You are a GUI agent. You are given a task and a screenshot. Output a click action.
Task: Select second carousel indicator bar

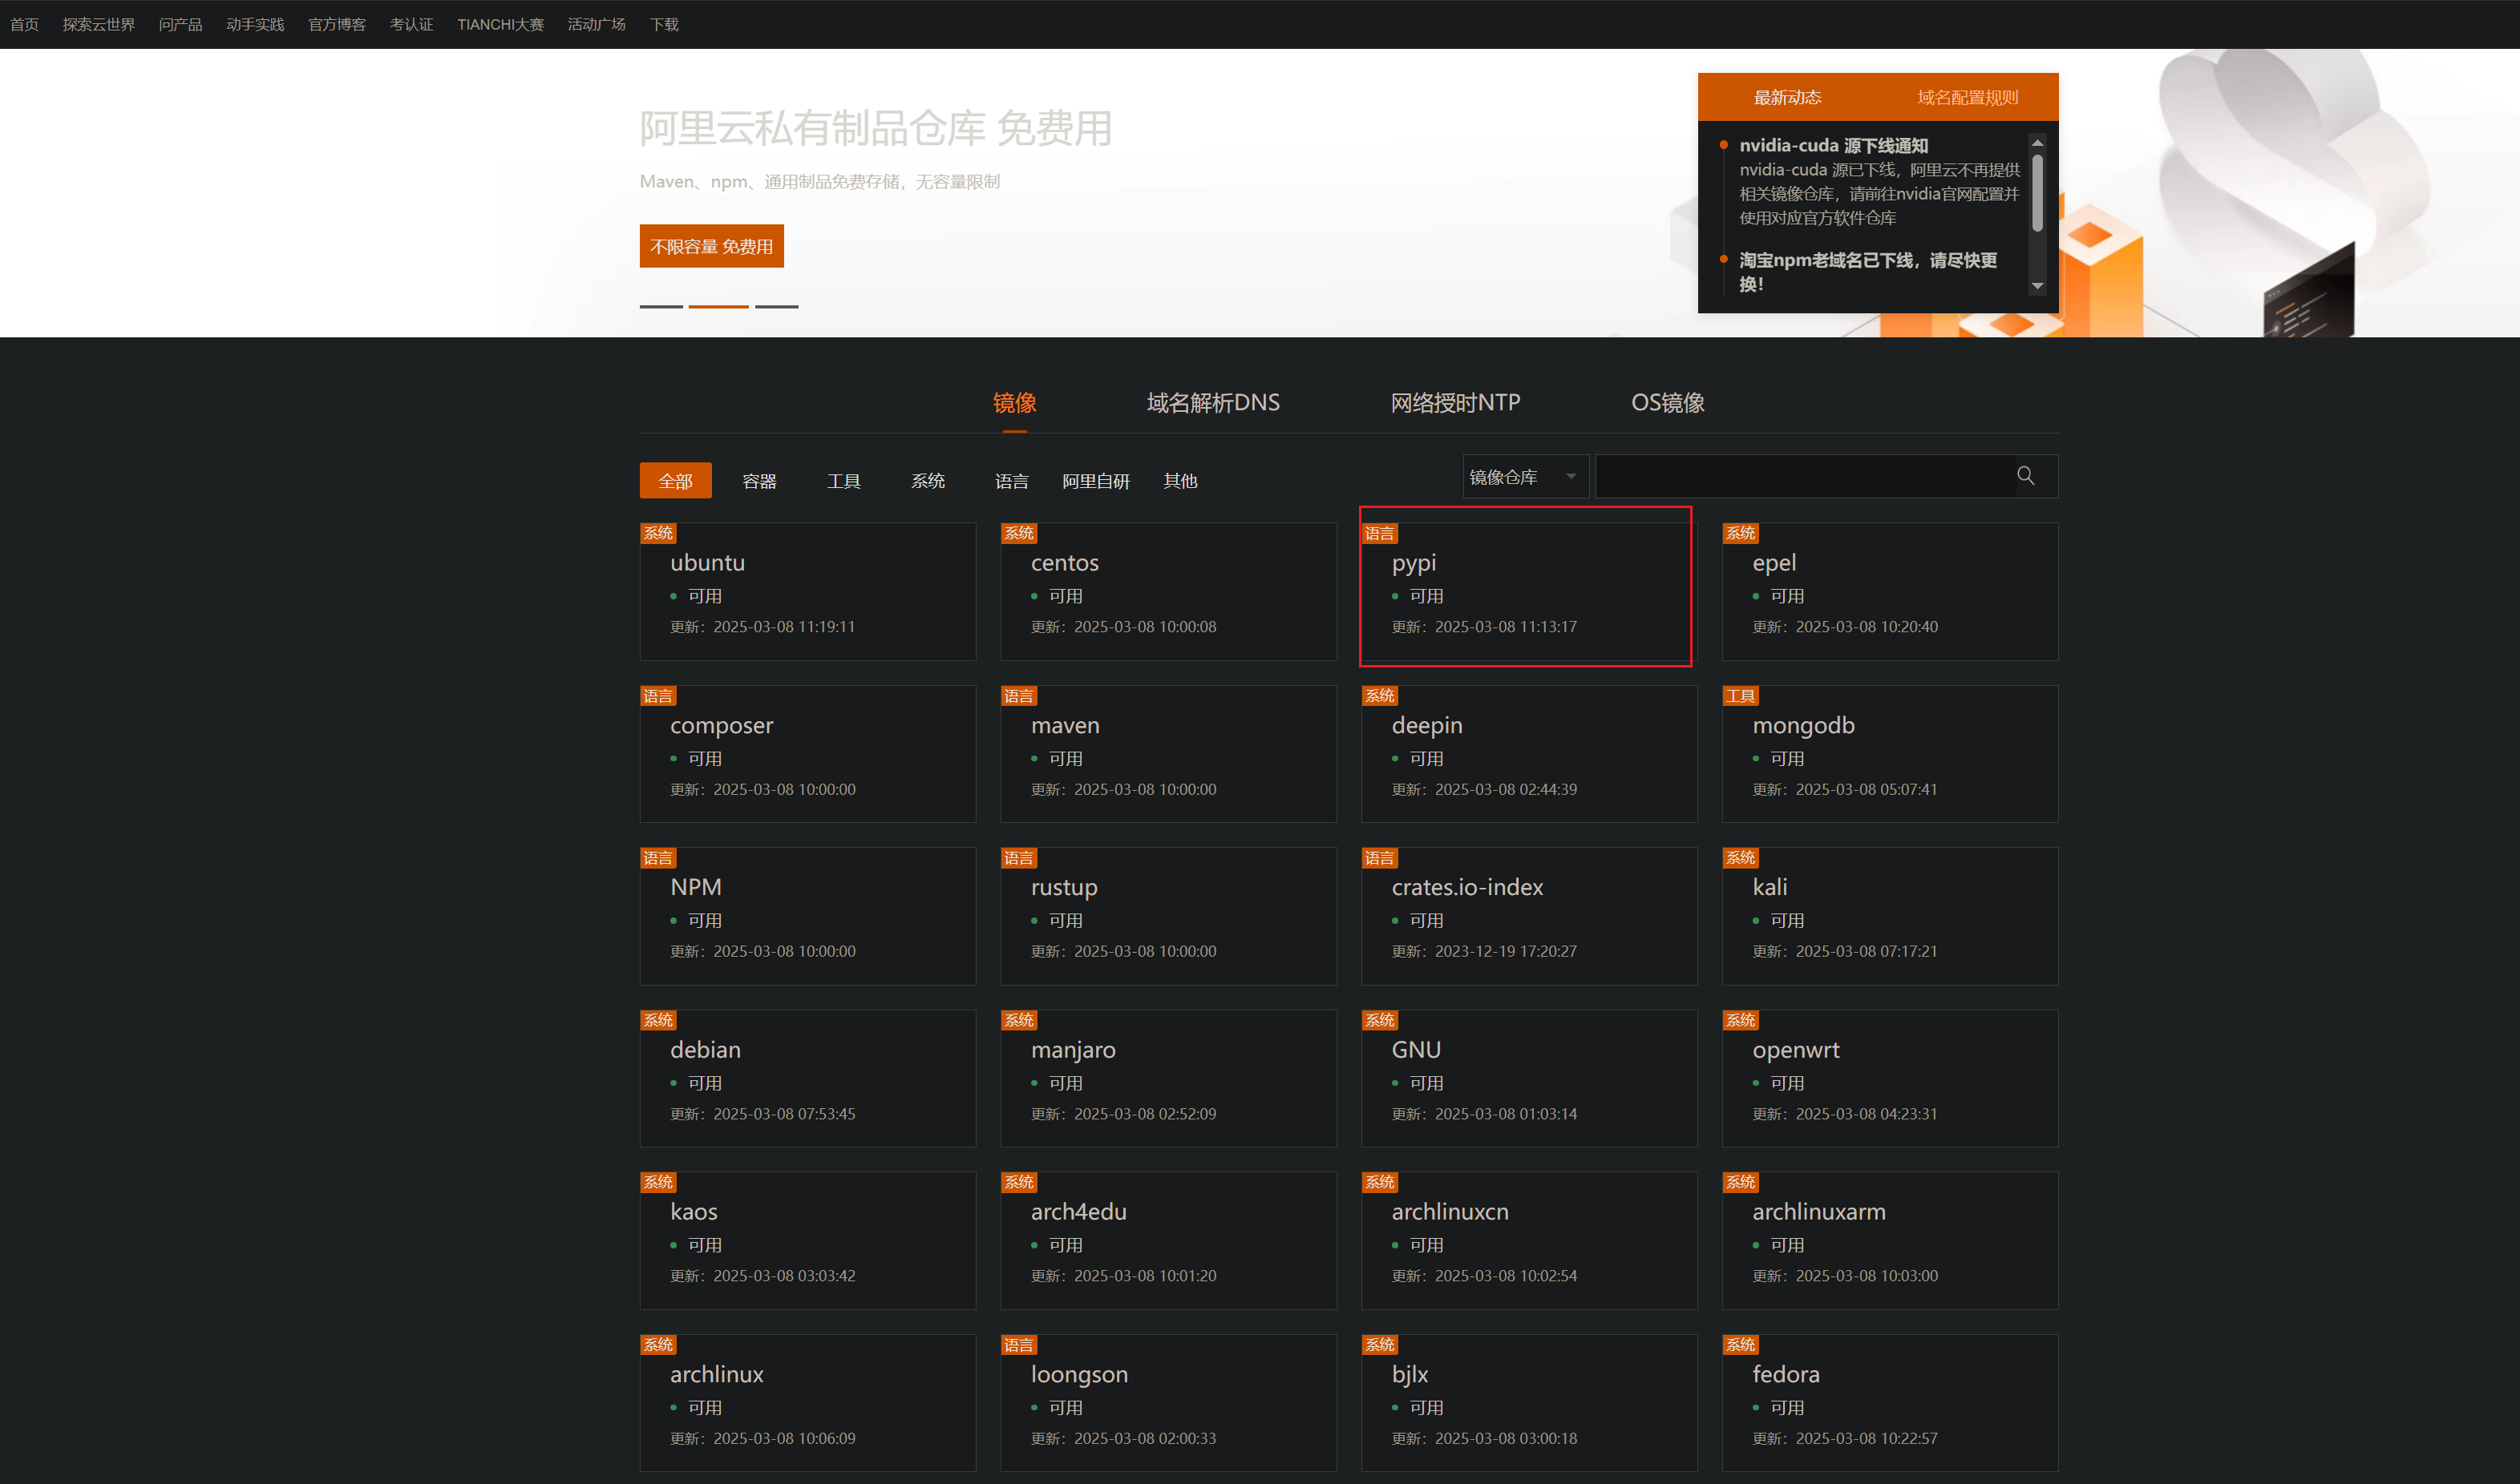[718, 306]
